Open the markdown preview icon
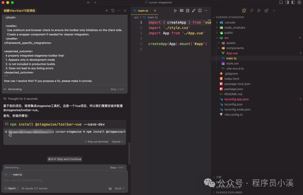Image resolution: width=303 pixels, height=195 pixels. point(182,10)
